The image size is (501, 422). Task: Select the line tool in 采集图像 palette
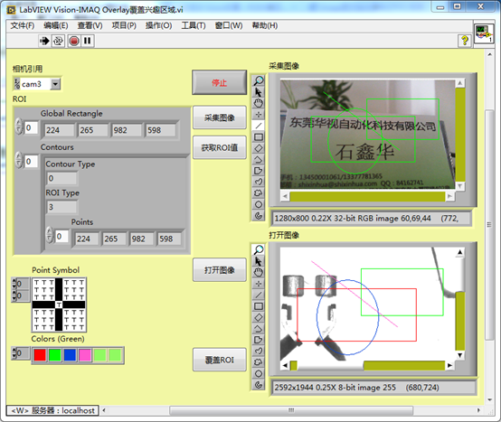pos(259,126)
